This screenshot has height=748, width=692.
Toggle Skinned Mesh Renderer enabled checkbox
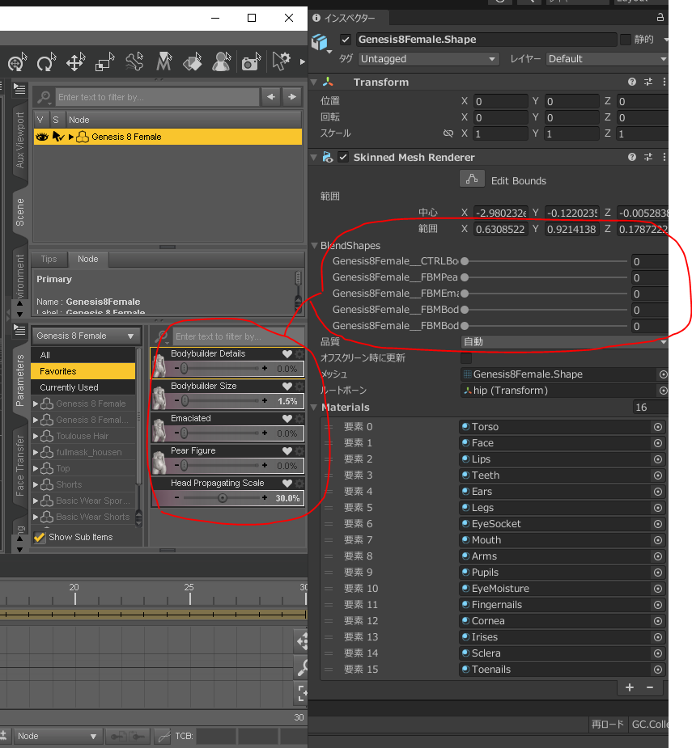coord(343,157)
